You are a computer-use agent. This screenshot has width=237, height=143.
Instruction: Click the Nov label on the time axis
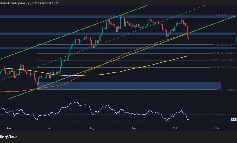coord(217,129)
